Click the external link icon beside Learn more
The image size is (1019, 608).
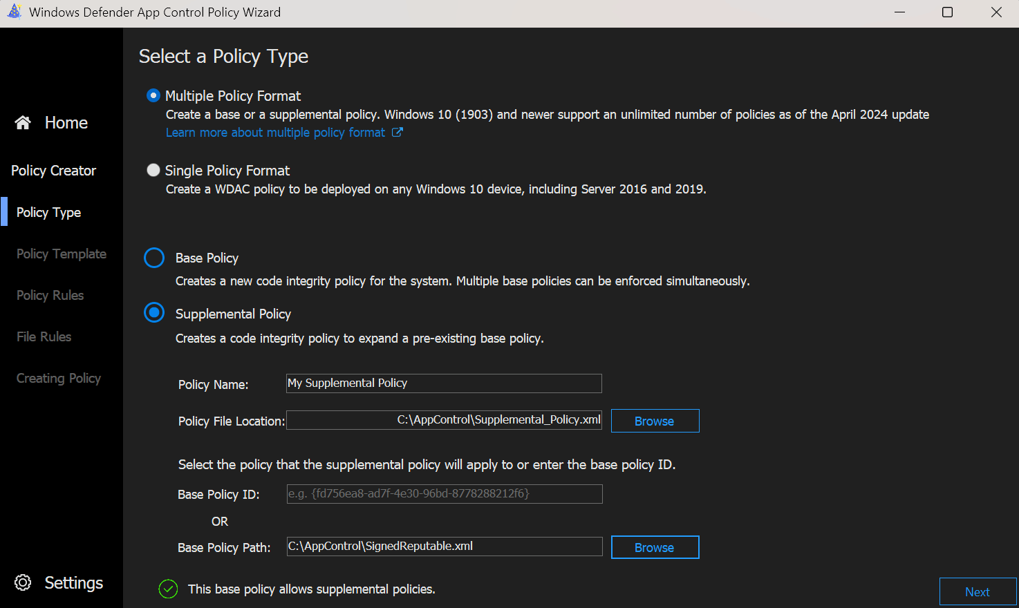coord(398,132)
